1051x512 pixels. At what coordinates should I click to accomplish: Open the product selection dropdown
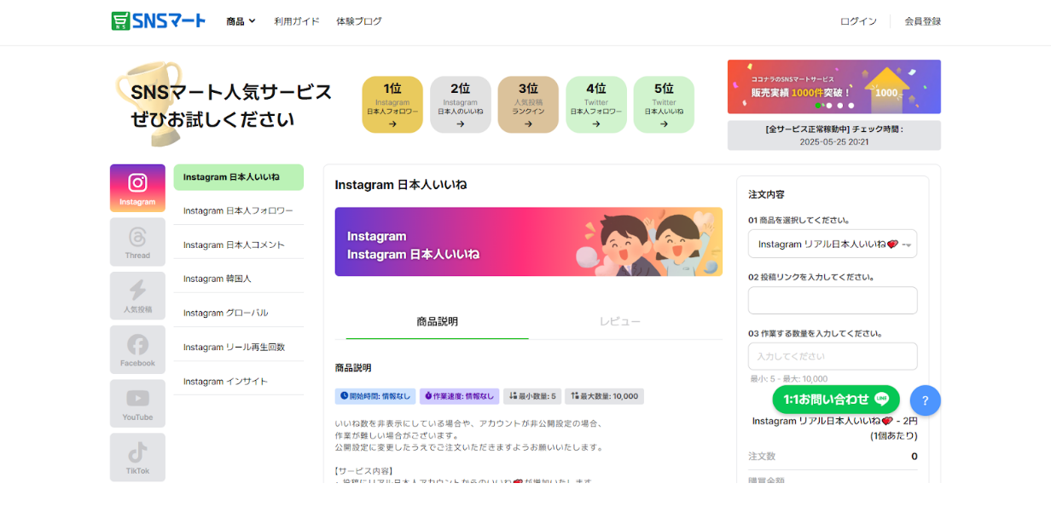pos(832,244)
